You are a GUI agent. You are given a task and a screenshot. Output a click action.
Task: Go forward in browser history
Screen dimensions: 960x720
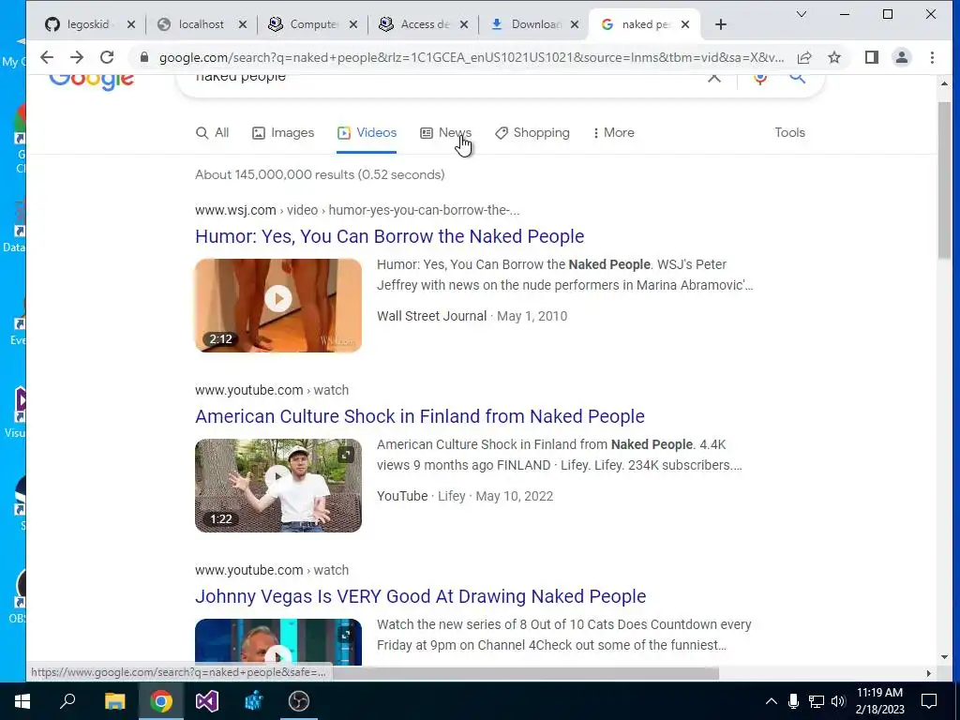77,57
